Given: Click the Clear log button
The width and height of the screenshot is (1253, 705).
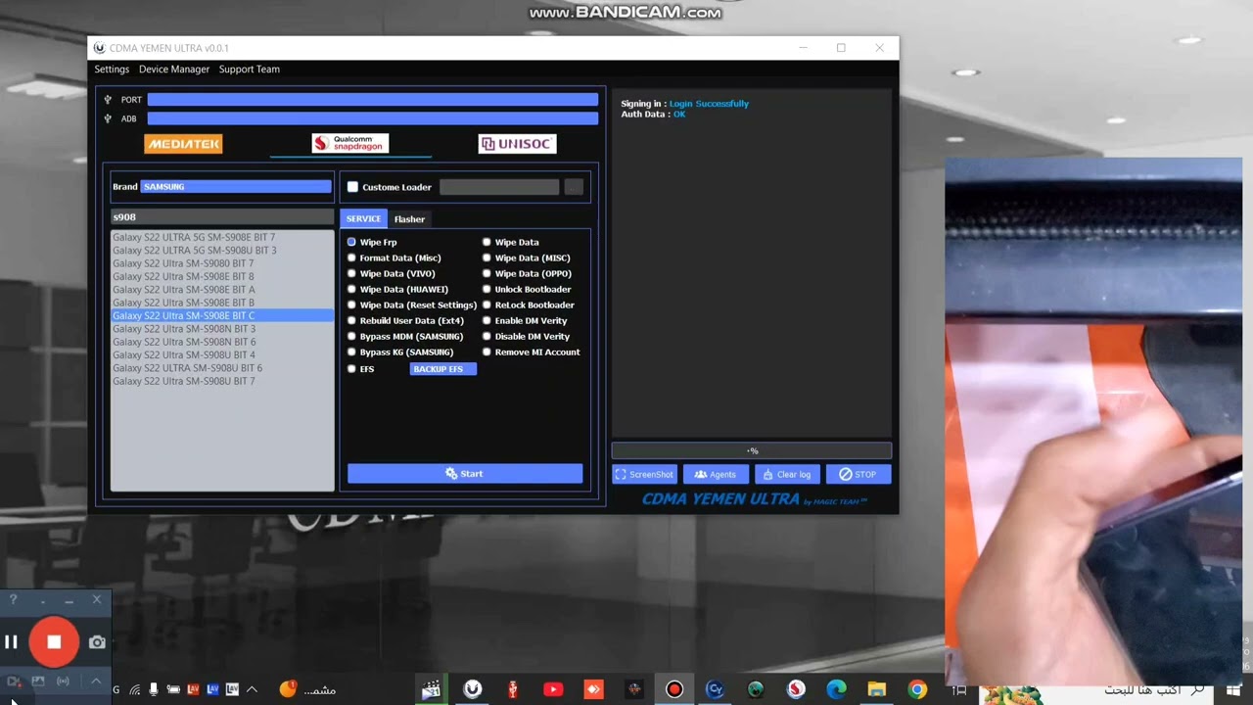Looking at the screenshot, I should 787,474.
